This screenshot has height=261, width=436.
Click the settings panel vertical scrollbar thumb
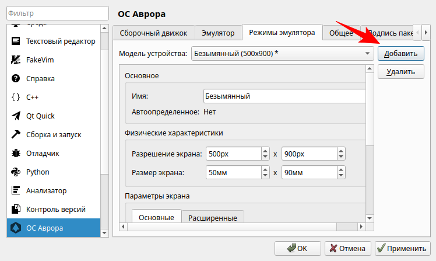pos(370,109)
